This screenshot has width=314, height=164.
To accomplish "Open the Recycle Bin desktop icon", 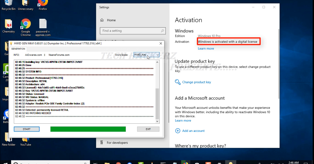I will [x=8, y=5].
